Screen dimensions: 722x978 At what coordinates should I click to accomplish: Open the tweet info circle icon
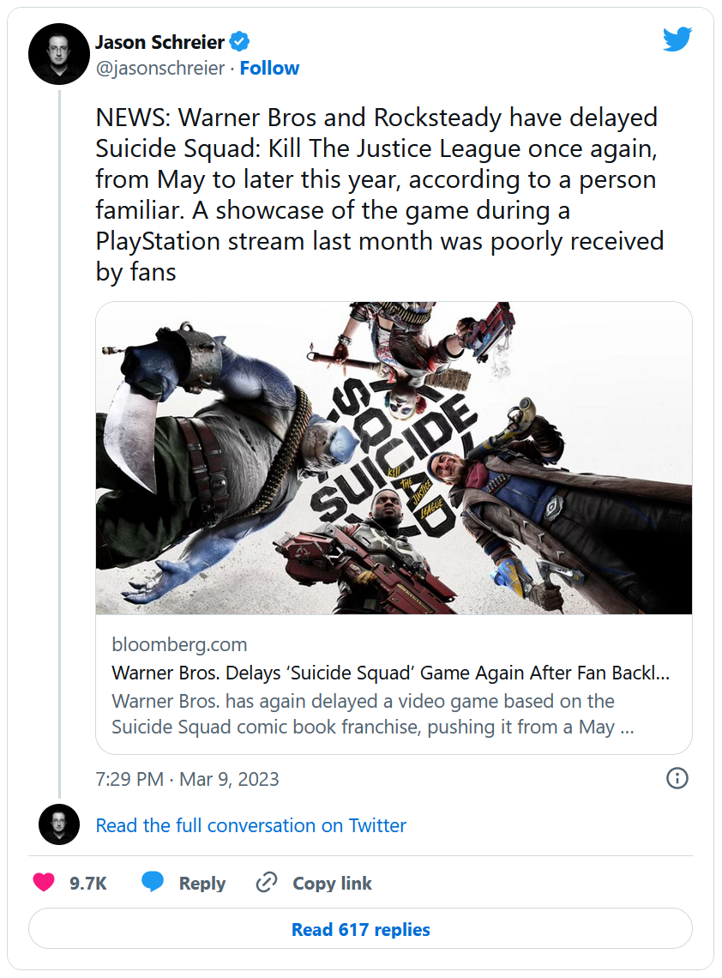tap(677, 778)
